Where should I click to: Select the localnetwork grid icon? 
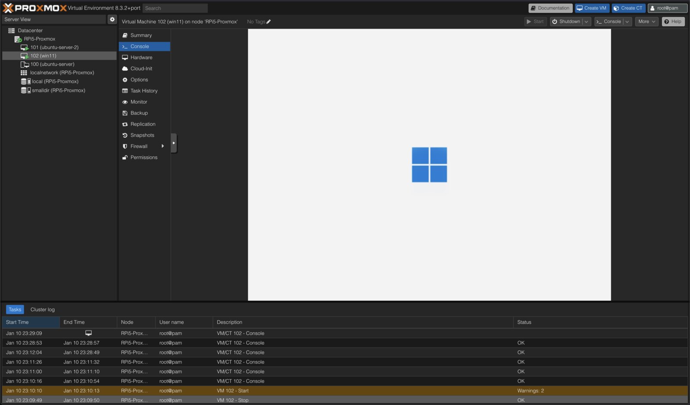24,73
